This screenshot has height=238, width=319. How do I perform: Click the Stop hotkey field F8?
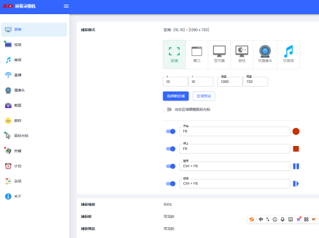pyautogui.click(x=235, y=149)
